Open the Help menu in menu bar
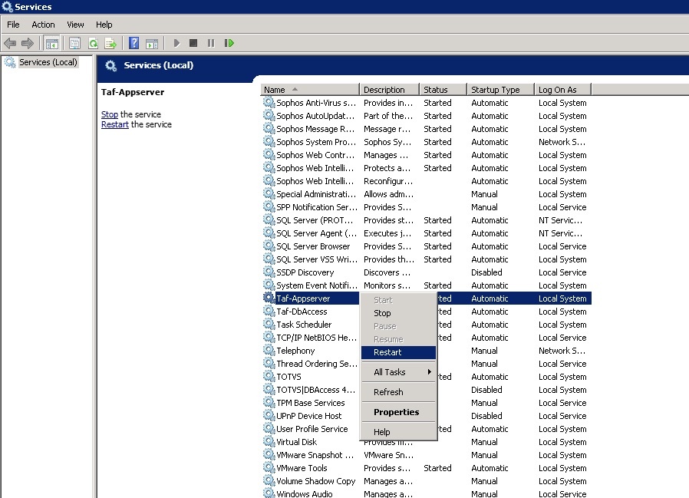This screenshot has width=689, height=498. click(104, 25)
